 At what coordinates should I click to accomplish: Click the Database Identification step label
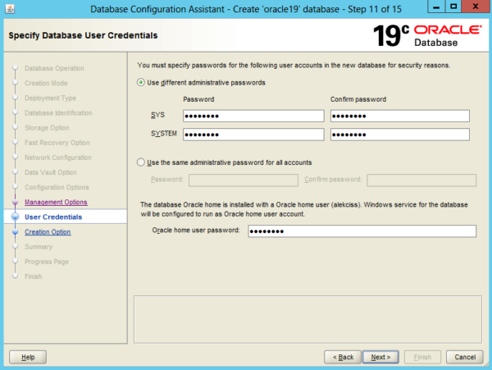58,113
